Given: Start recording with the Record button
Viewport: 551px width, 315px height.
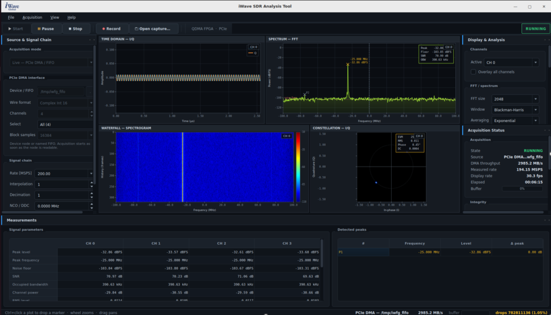Looking at the screenshot, I should click(x=111, y=29).
